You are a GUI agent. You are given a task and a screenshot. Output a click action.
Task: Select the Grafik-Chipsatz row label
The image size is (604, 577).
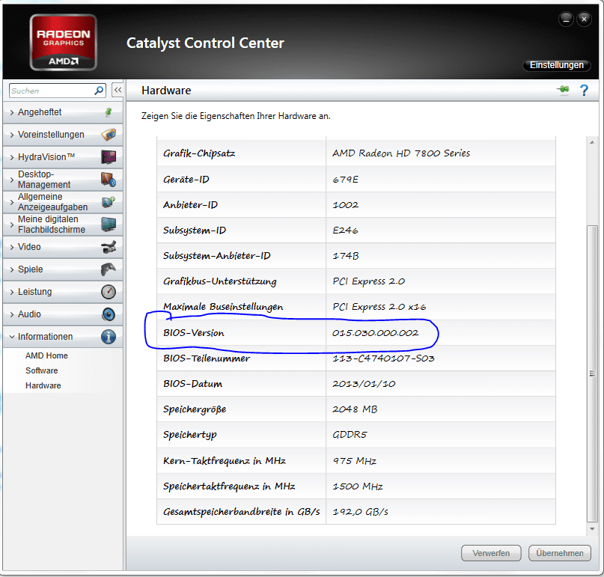[199, 153]
